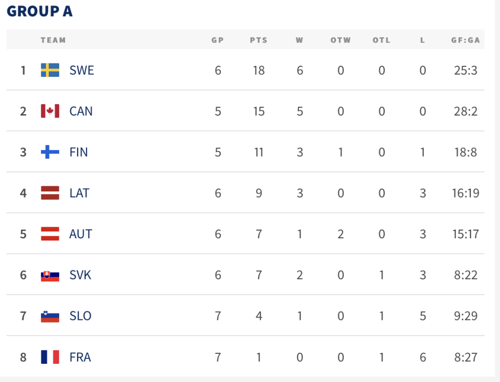The height and width of the screenshot is (382, 500).
Task: Click the GP column header
Action: click(217, 40)
